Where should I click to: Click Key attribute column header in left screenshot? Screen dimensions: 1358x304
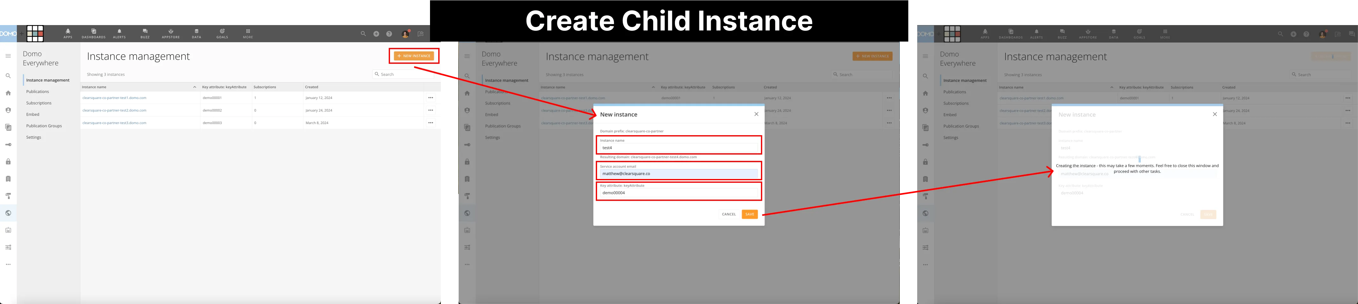point(224,87)
